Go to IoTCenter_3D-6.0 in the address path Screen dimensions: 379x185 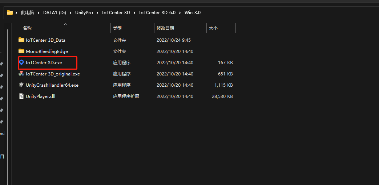click(x=157, y=13)
